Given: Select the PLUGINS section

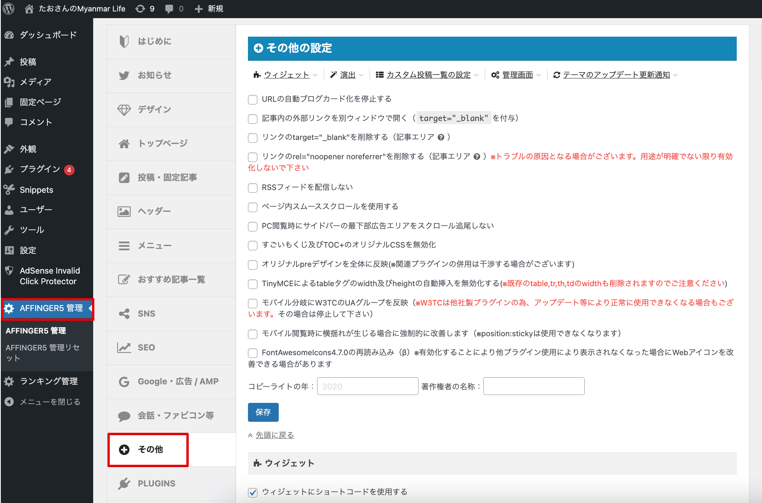Looking at the screenshot, I should [156, 483].
